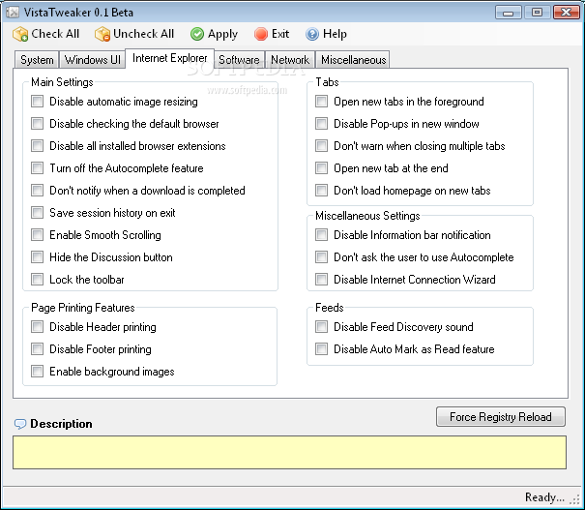The width and height of the screenshot is (585, 510).
Task: Tick Disable checking the default browser
Action: pyautogui.click(x=37, y=124)
